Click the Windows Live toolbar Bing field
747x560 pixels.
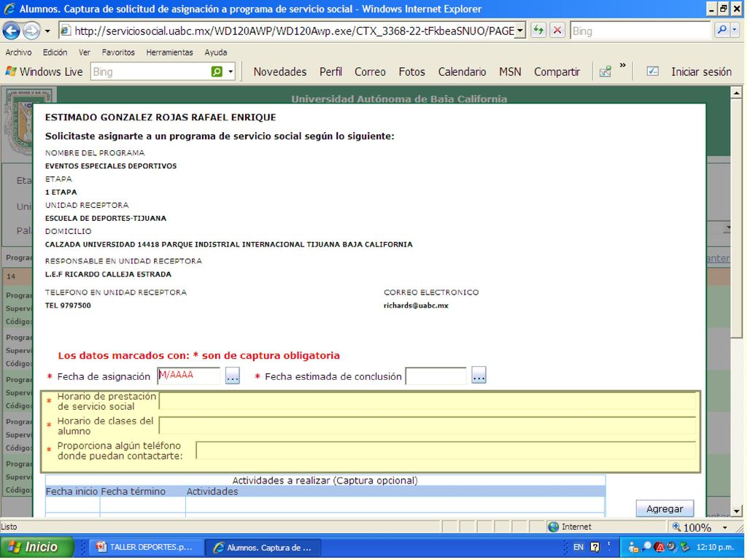pyautogui.click(x=150, y=72)
